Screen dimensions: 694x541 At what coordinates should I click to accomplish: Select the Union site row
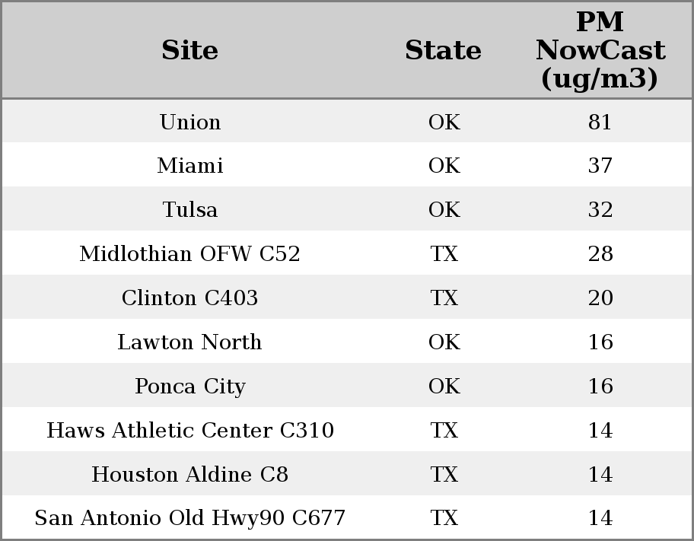347,121
